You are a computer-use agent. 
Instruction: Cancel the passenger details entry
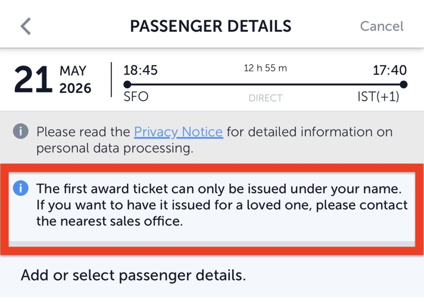click(x=381, y=26)
